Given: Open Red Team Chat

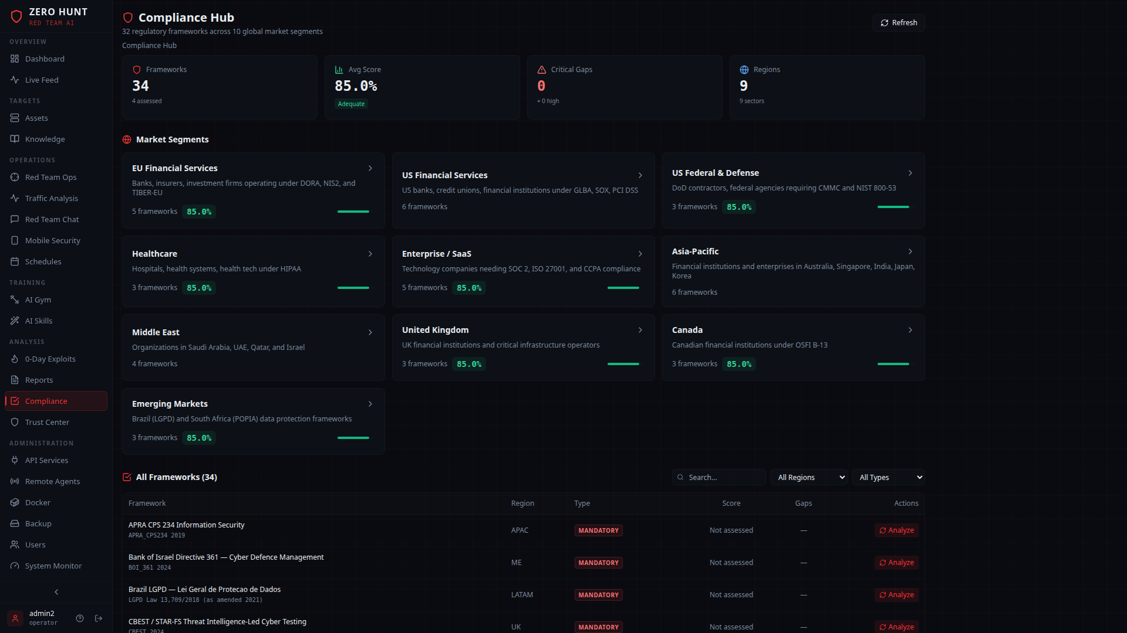Looking at the screenshot, I should [x=52, y=219].
